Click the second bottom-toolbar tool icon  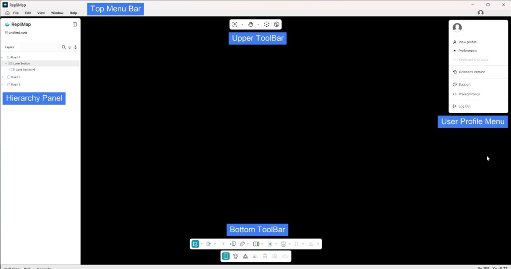tap(209, 244)
